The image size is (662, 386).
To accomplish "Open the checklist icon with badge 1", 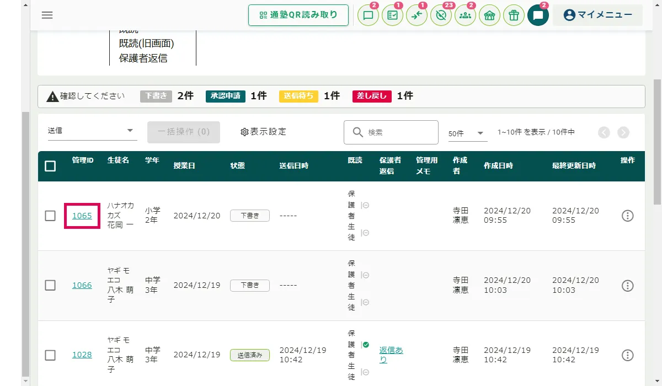I will click(x=392, y=15).
